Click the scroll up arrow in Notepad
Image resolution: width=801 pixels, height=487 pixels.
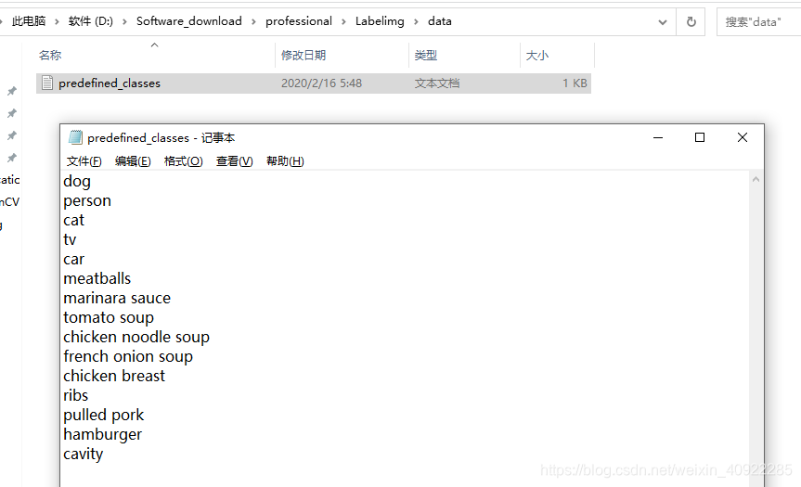(x=756, y=179)
